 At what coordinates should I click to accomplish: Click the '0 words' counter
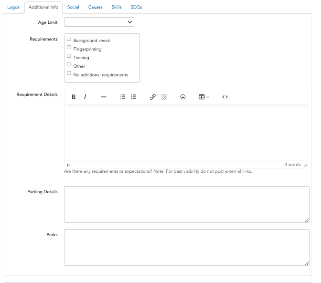coord(292,165)
